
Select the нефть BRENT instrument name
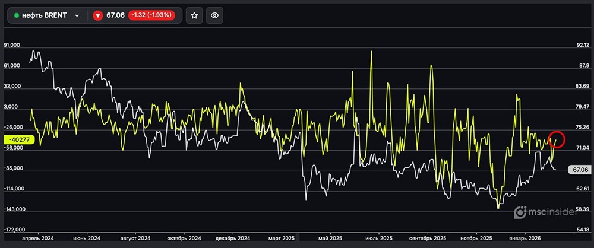tap(45, 16)
